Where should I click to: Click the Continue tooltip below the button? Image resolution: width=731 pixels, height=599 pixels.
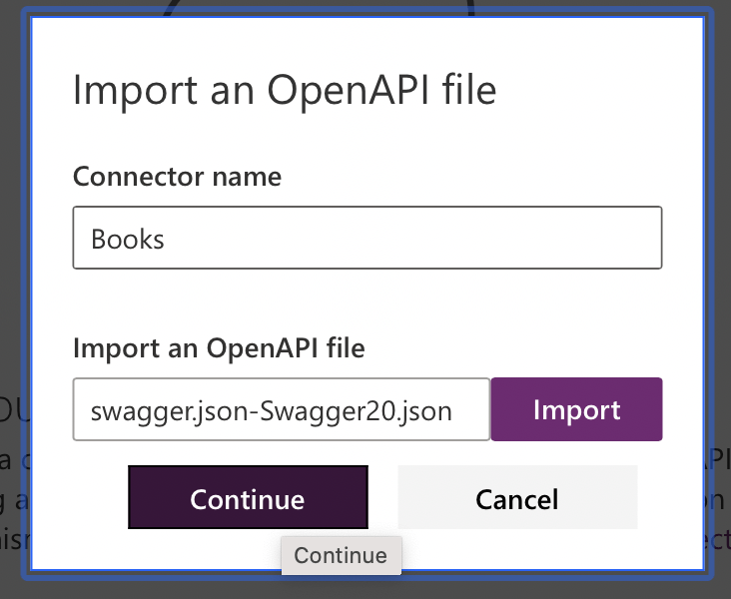pos(341,555)
